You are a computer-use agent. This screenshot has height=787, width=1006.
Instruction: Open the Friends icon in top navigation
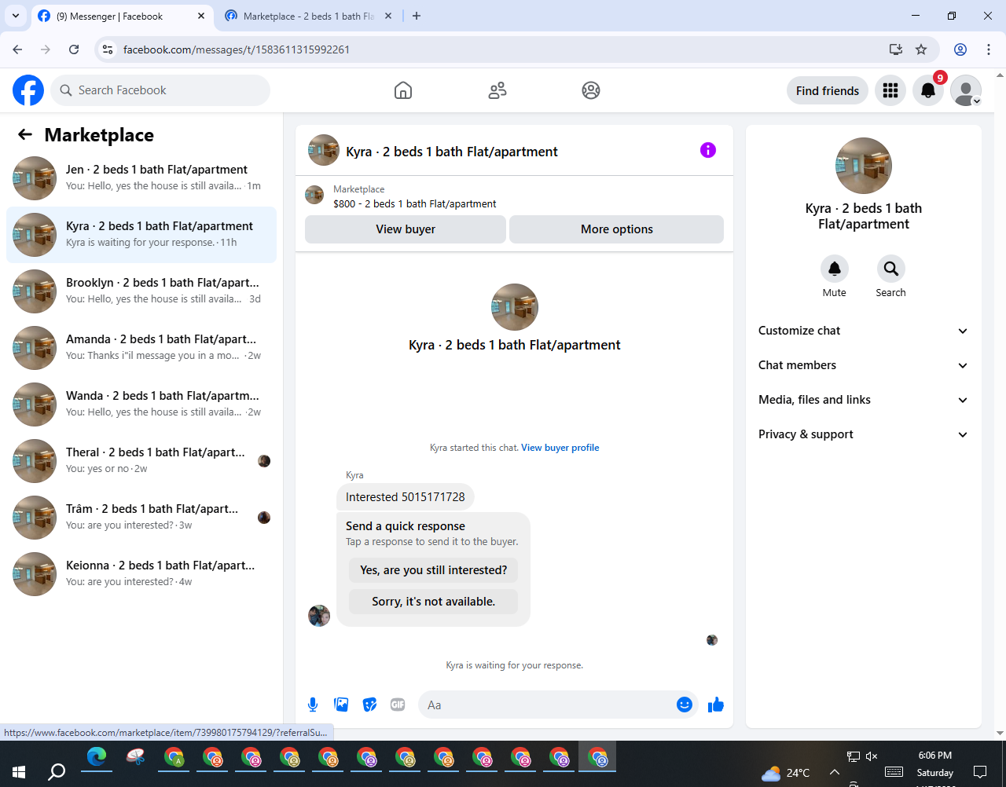(497, 90)
